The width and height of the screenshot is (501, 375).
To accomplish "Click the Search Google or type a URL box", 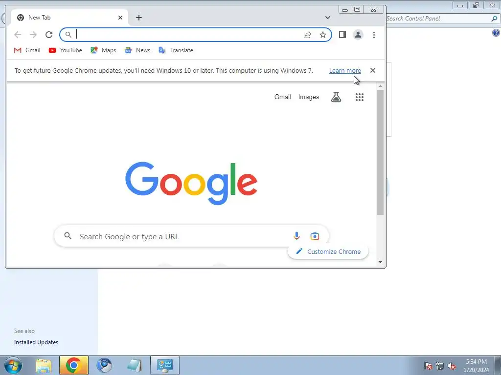I will (191, 236).
